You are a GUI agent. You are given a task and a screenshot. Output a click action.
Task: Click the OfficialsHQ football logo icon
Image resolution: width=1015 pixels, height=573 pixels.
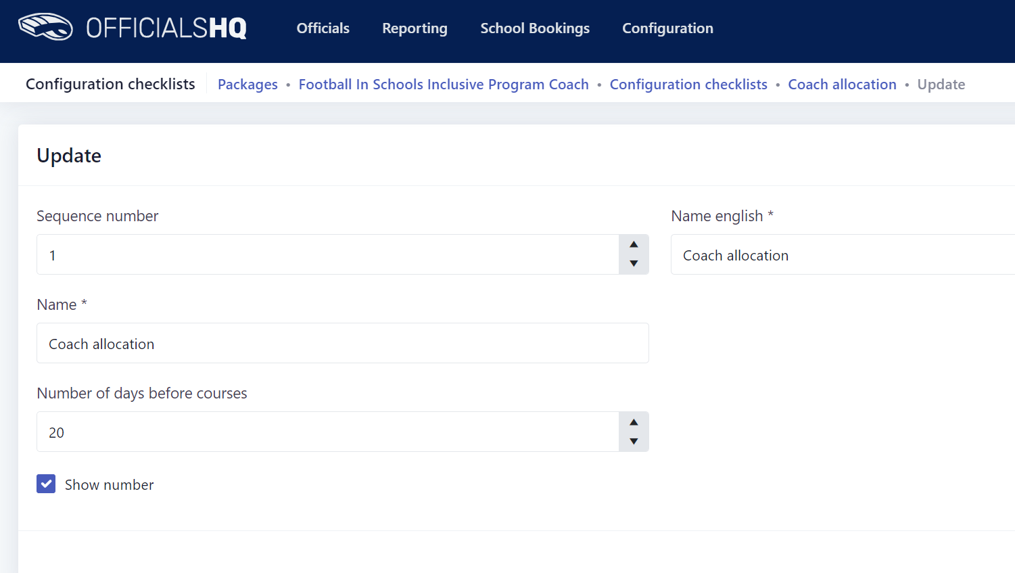[x=45, y=27]
